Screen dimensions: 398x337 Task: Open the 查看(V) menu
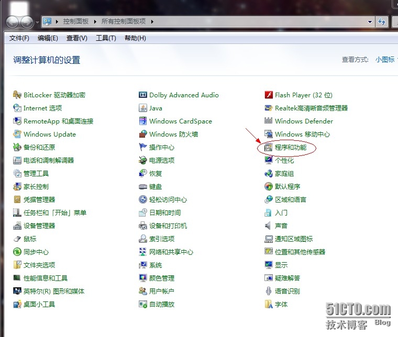[x=76, y=38]
